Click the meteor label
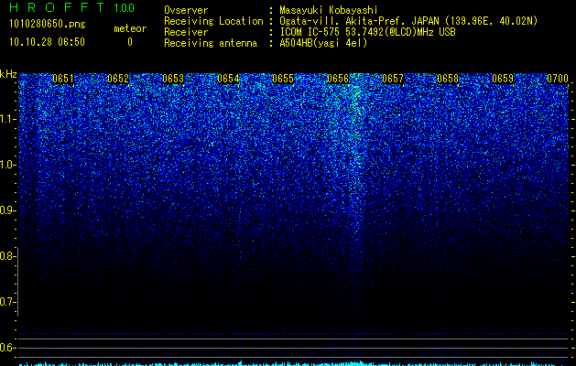Screen dimensions: 576x366 pyautogui.click(x=130, y=28)
